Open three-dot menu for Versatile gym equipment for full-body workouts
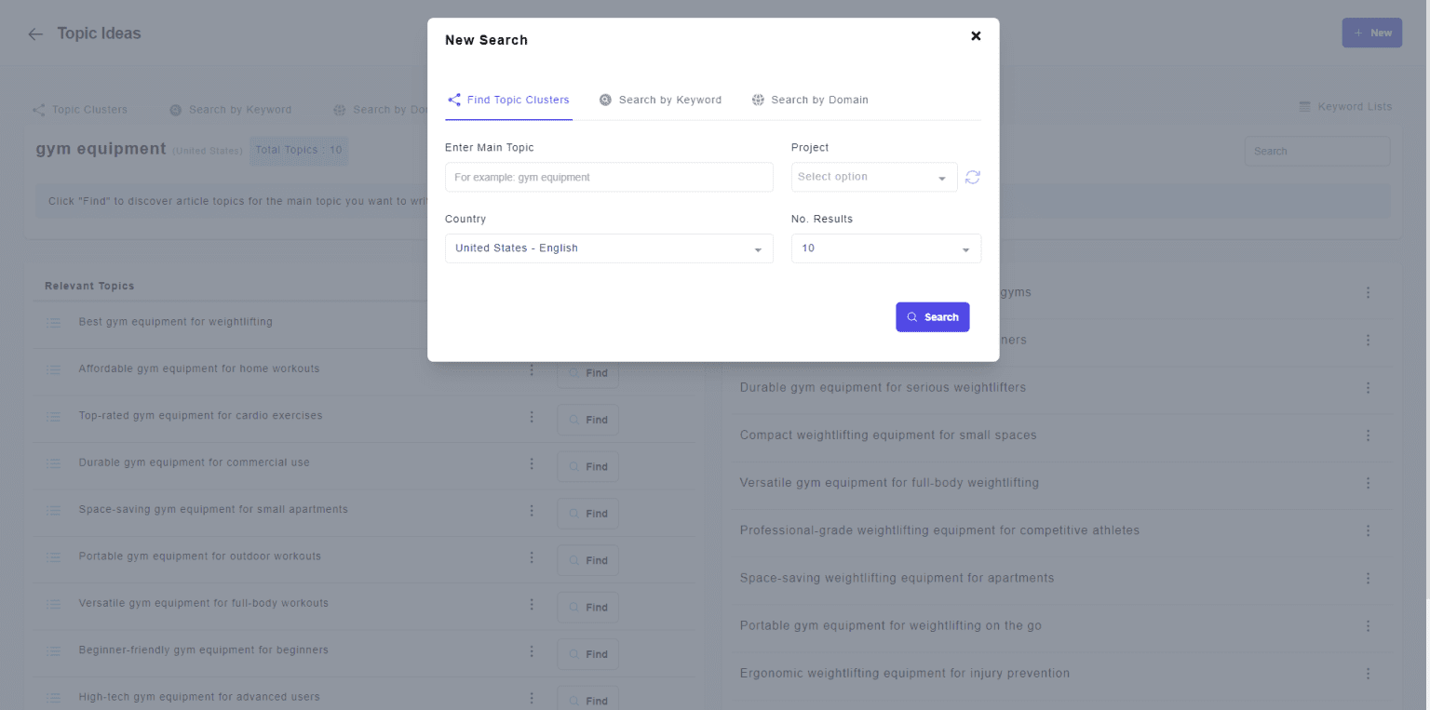The height and width of the screenshot is (710, 1430). (532, 605)
